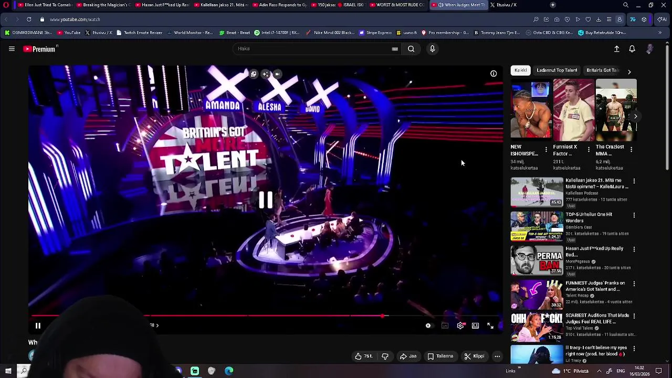
Task: Start voice search with microphone icon
Action: coord(432,49)
